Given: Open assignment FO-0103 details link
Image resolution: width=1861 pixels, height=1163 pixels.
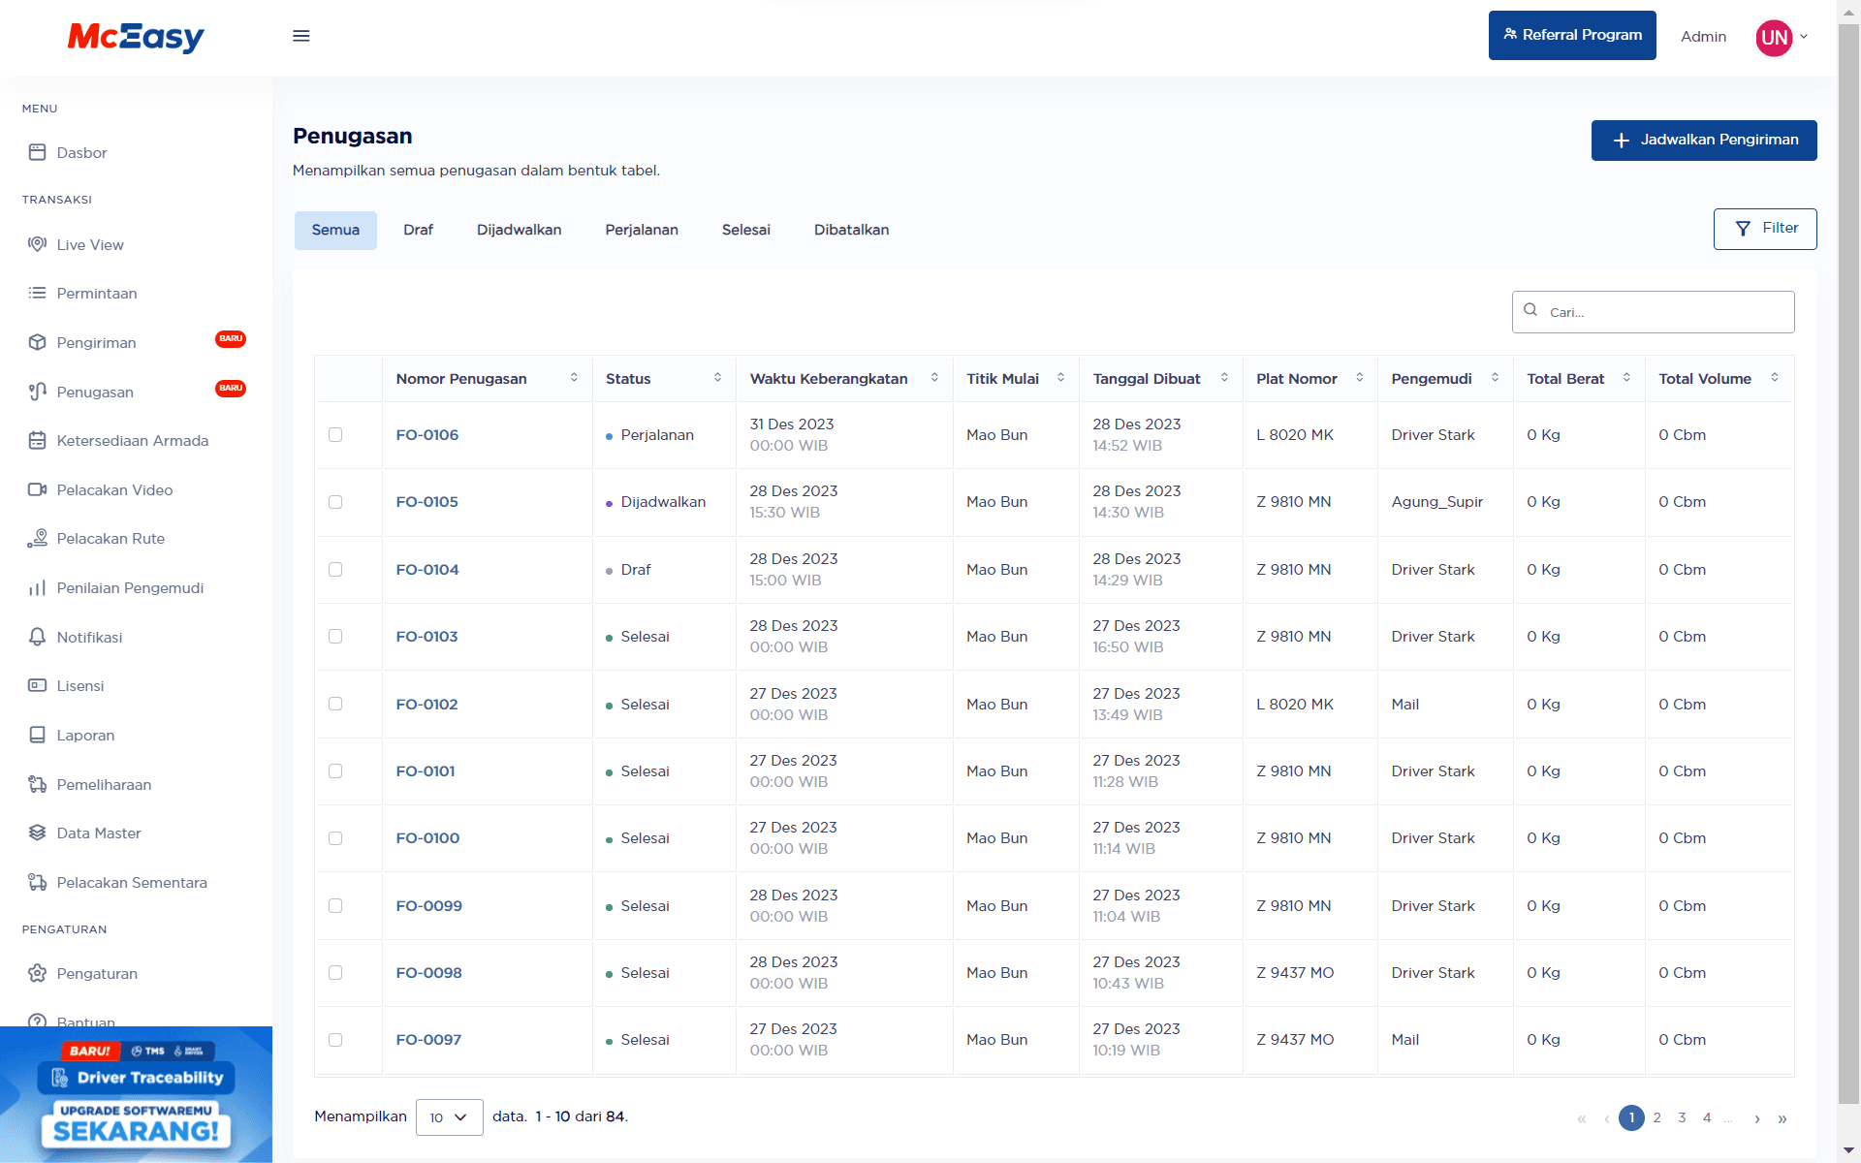Looking at the screenshot, I should pos(426,636).
